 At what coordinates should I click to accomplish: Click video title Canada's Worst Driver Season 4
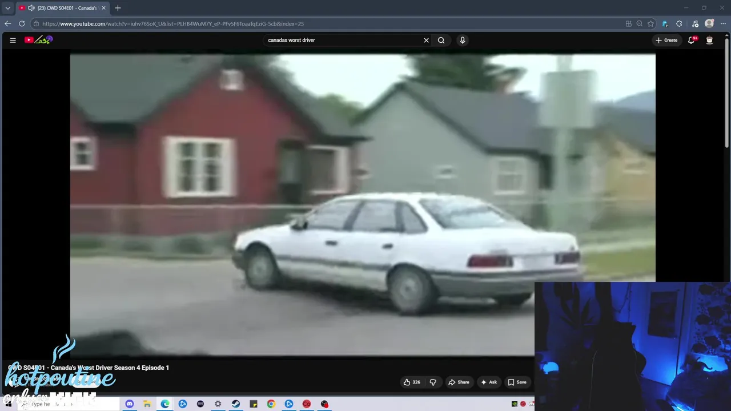coord(89,368)
